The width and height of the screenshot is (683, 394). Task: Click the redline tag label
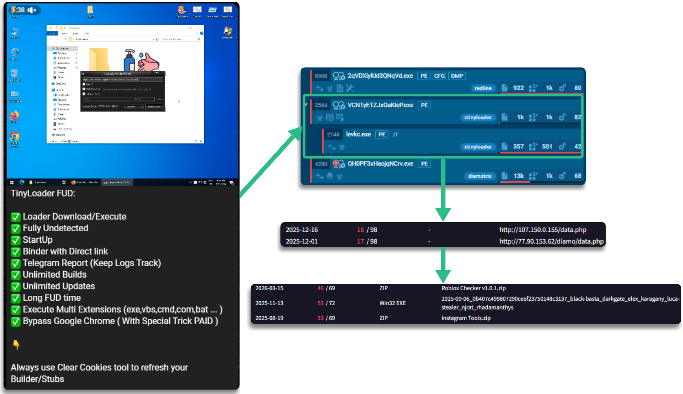[483, 88]
